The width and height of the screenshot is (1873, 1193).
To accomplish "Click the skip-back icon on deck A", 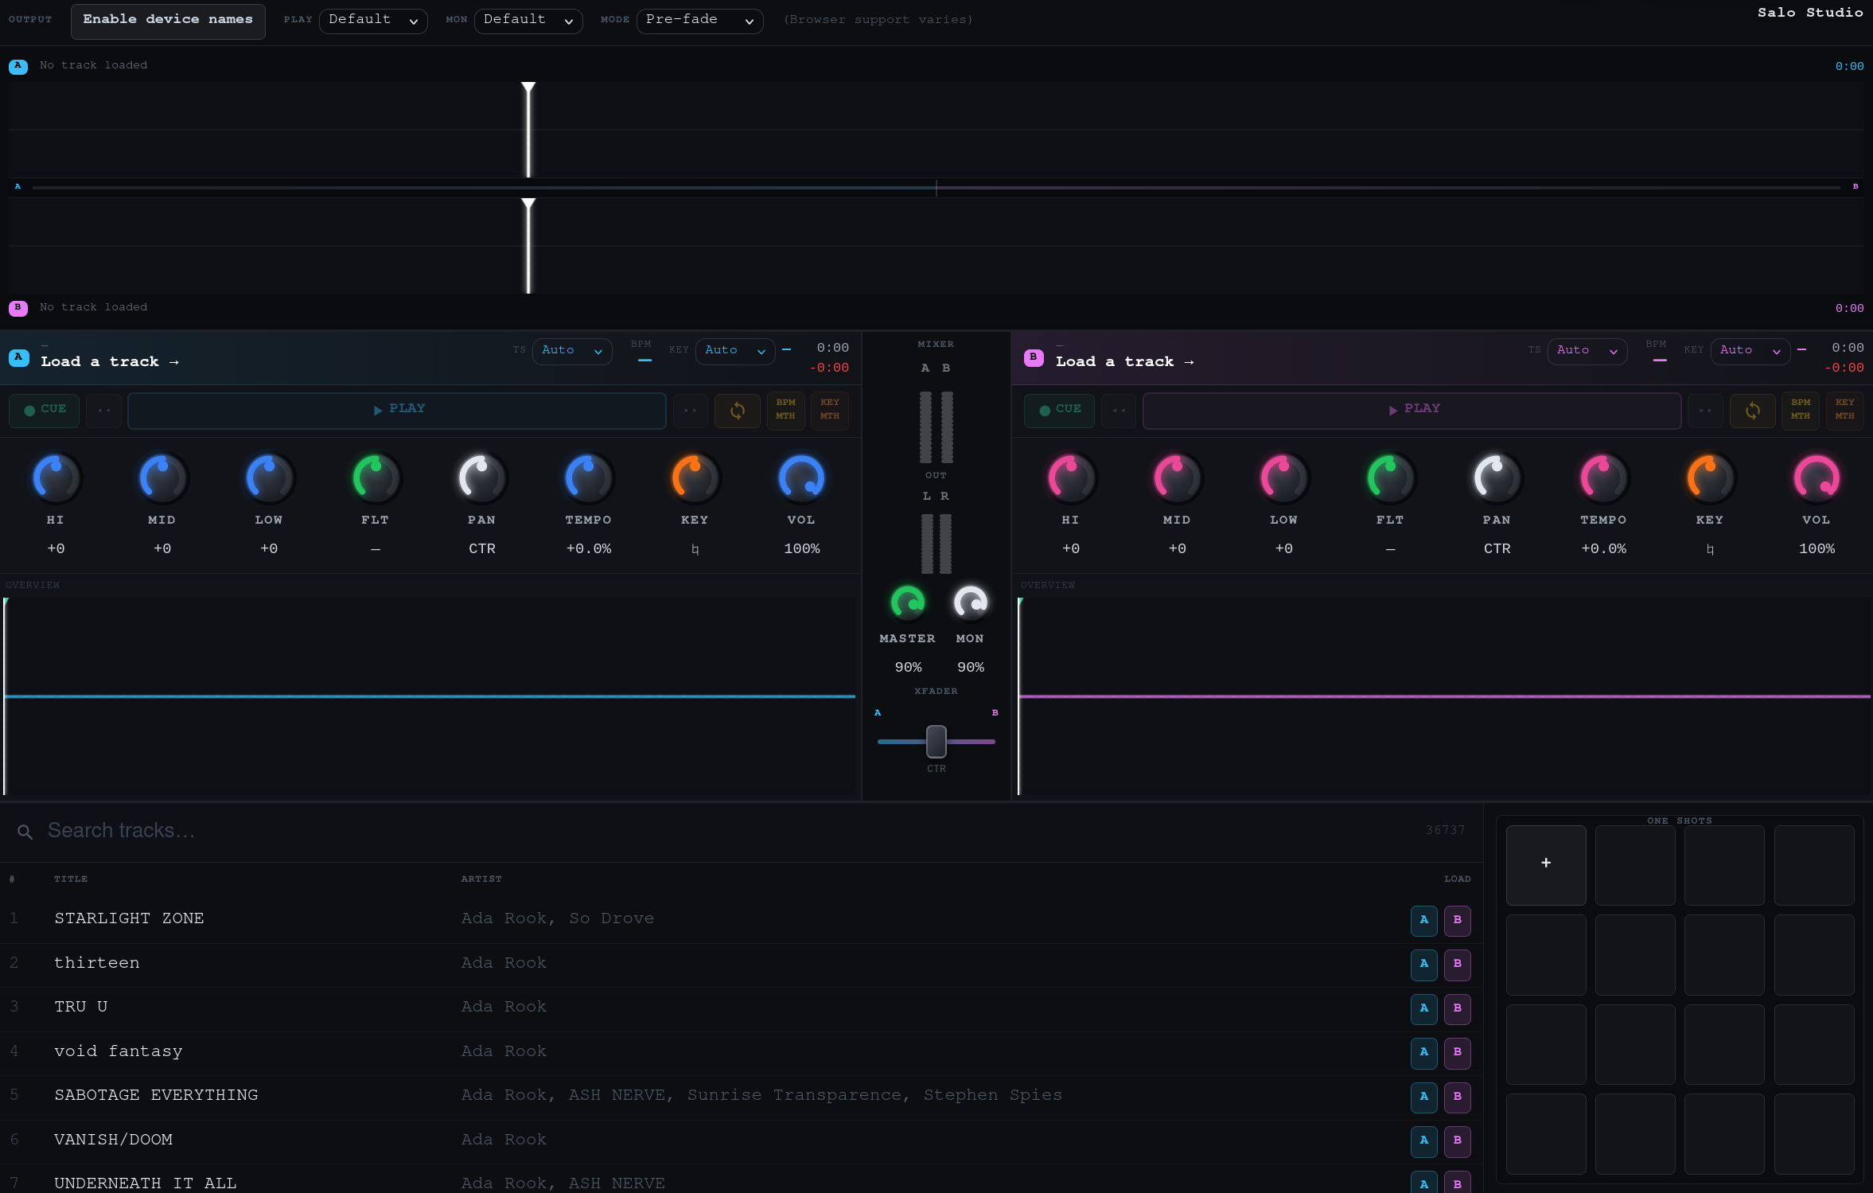I will point(103,411).
